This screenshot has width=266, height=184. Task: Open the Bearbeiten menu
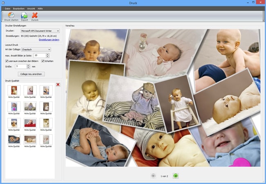coord(19,8)
